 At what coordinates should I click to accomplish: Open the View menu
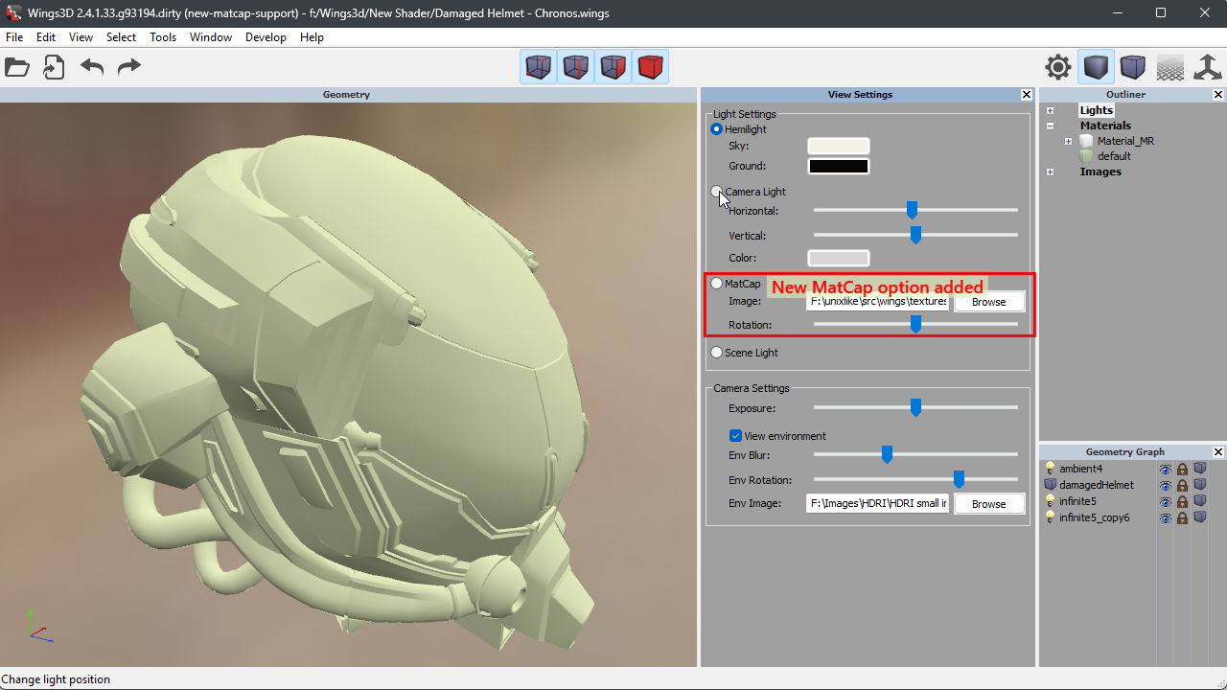tap(81, 37)
